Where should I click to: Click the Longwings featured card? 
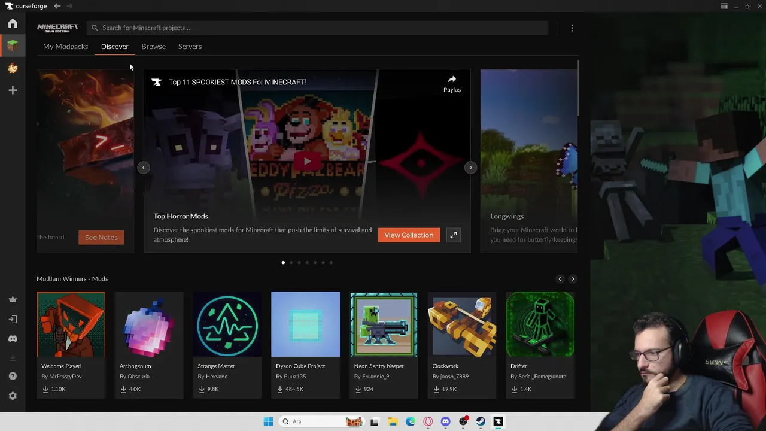[529, 161]
